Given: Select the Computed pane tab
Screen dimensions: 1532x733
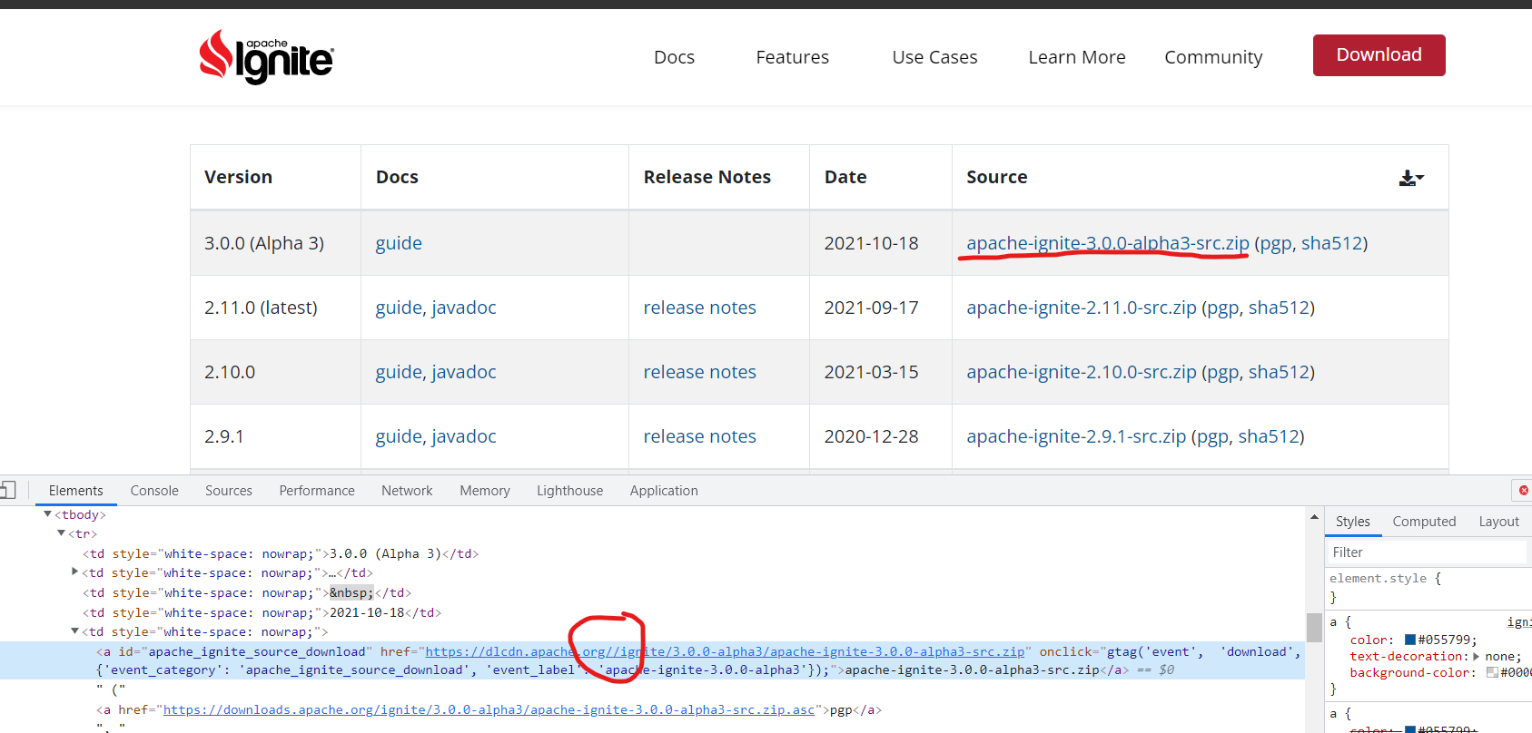Looking at the screenshot, I should [x=1424, y=522].
